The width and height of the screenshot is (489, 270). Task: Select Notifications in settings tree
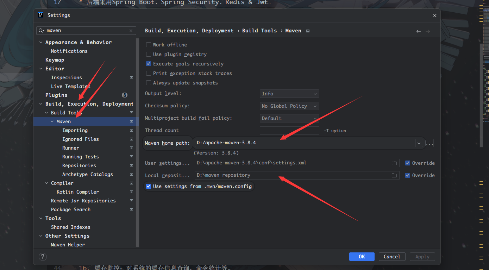click(69, 51)
